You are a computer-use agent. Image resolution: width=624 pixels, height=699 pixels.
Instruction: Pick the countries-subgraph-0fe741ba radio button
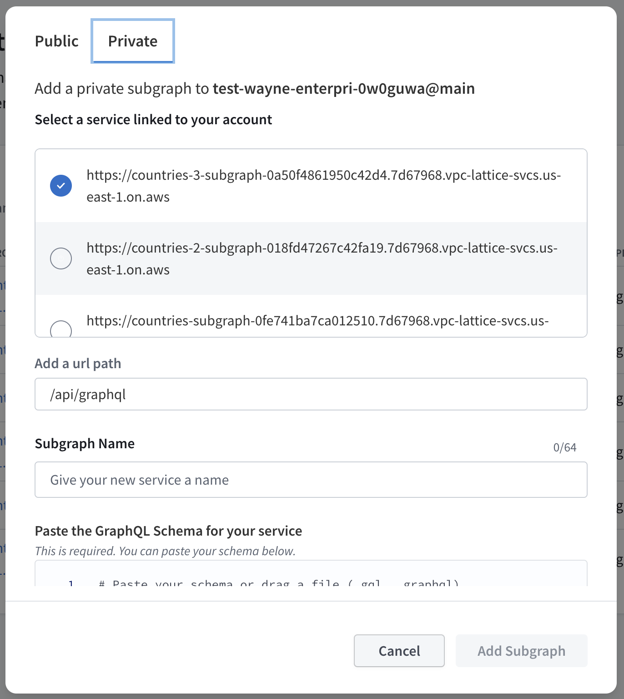61,329
